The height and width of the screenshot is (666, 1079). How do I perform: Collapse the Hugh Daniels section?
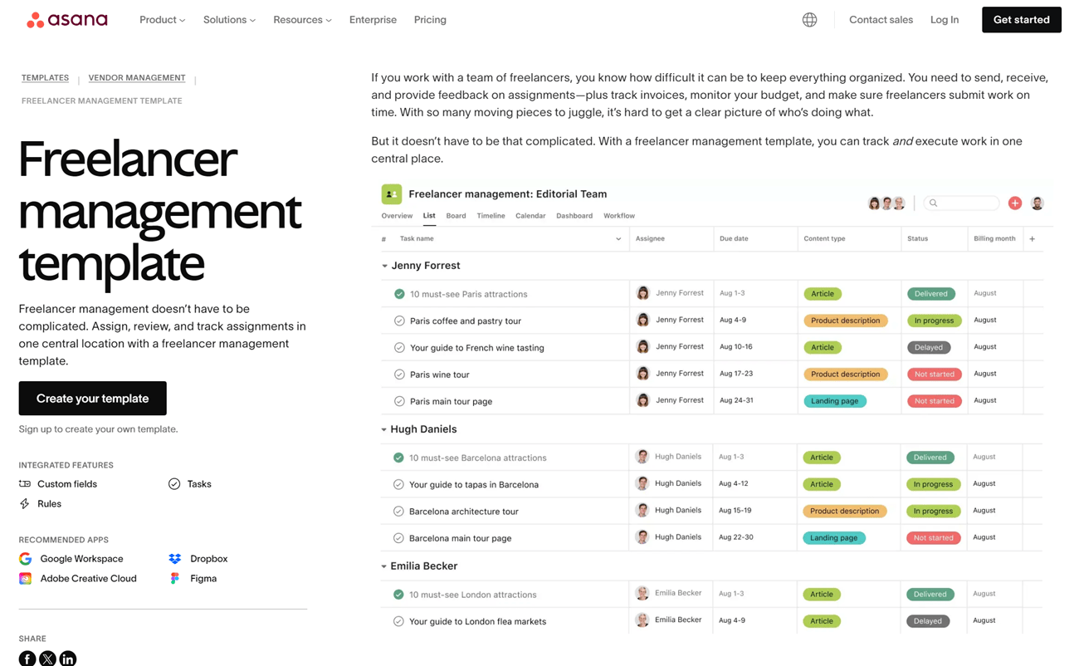(x=383, y=429)
